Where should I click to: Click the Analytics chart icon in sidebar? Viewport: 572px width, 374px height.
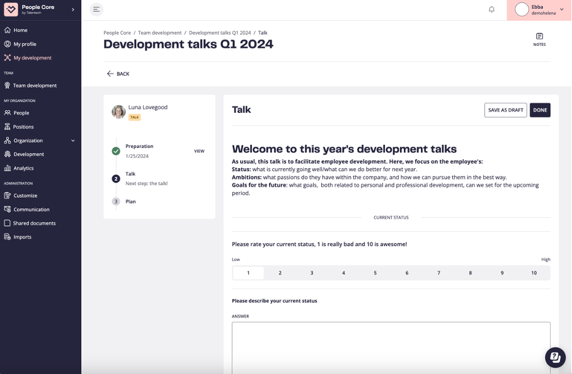tap(8, 168)
